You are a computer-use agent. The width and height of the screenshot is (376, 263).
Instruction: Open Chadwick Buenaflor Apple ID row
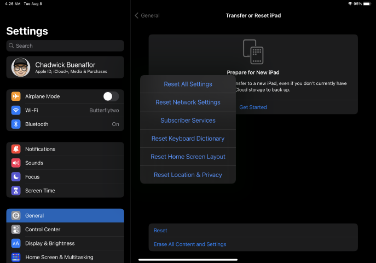65,67
